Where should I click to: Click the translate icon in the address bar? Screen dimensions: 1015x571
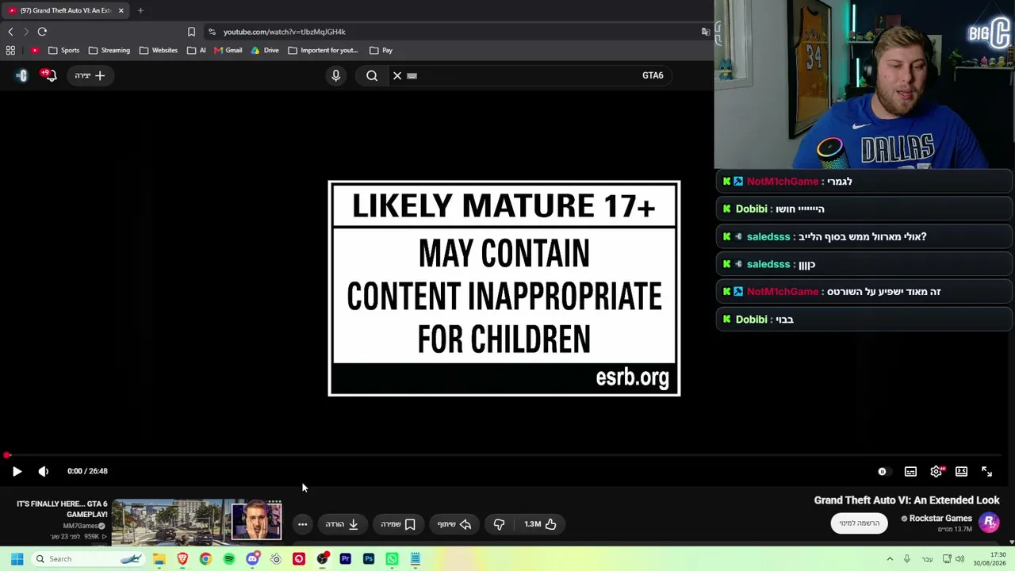[705, 32]
